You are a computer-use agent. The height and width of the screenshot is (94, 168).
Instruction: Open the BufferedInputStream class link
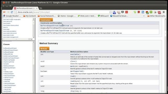pyautogui.click(x=10, y=48)
